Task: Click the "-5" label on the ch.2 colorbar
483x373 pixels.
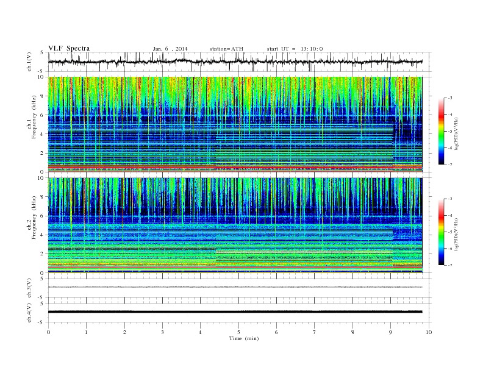Action: coord(449,232)
